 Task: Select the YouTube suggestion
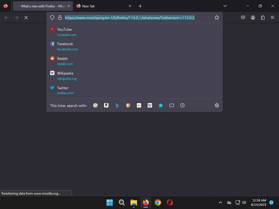coord(135,32)
